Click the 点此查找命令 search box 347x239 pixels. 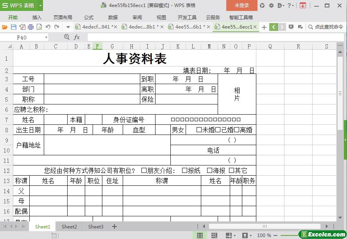(326, 27)
